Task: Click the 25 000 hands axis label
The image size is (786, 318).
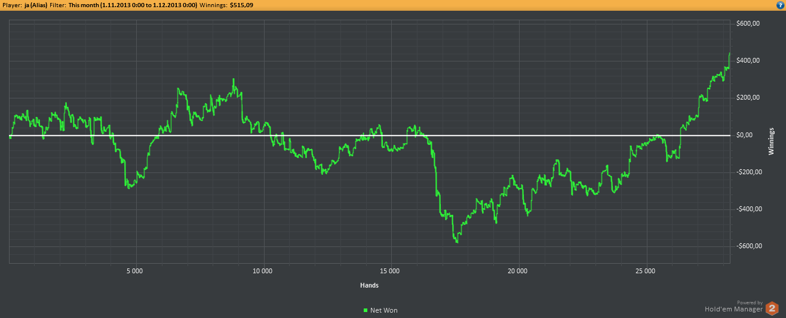Action: coord(645,271)
